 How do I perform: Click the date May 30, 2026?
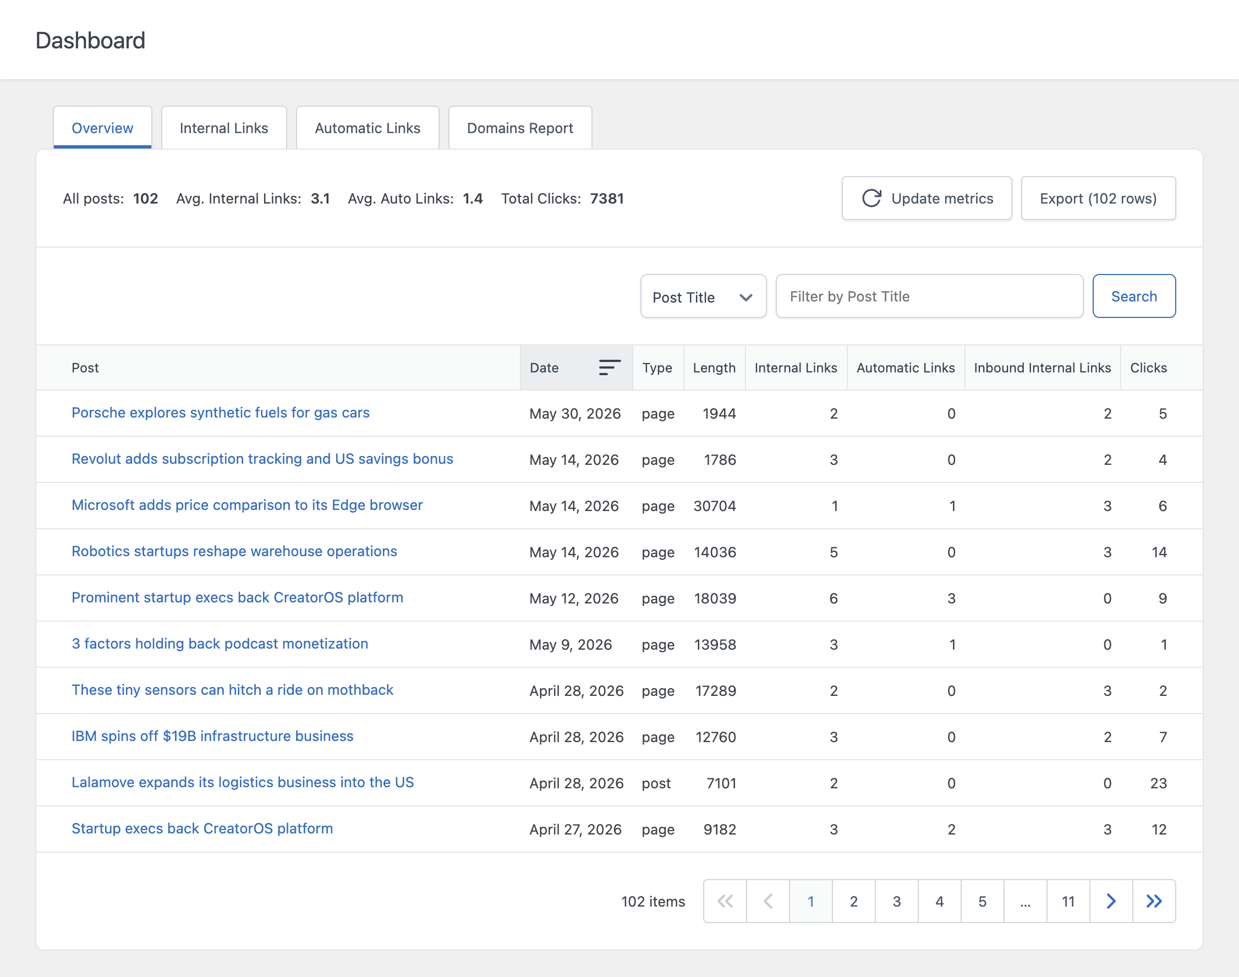575,413
